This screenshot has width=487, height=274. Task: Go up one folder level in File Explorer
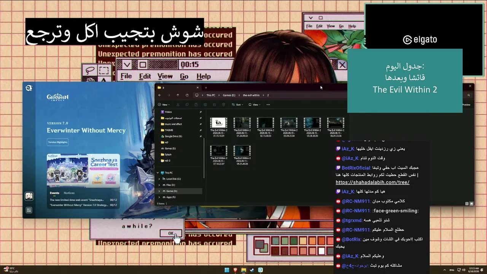click(x=178, y=95)
